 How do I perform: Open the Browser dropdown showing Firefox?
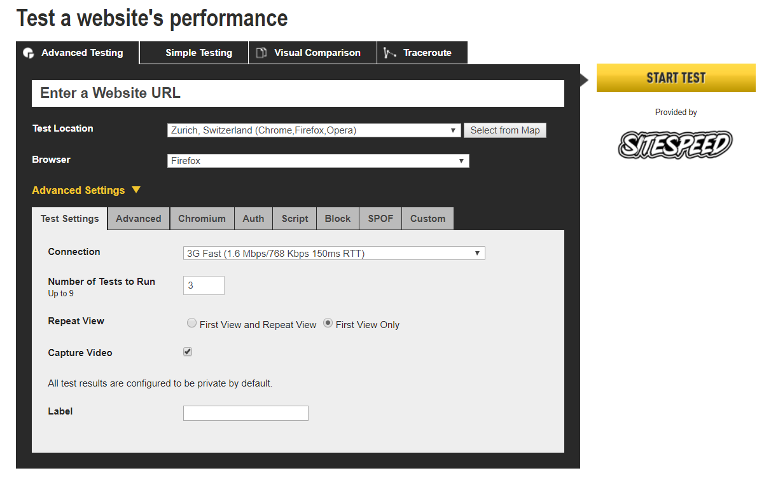pos(318,161)
